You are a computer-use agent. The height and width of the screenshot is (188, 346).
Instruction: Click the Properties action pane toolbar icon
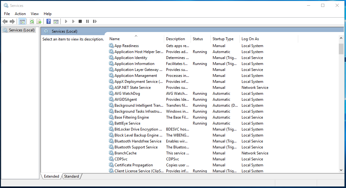click(x=56, y=21)
